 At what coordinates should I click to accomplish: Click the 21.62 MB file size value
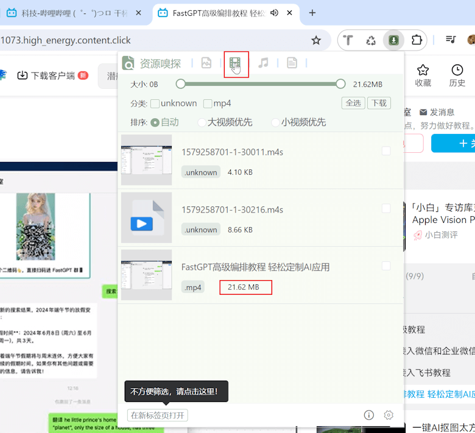244,287
